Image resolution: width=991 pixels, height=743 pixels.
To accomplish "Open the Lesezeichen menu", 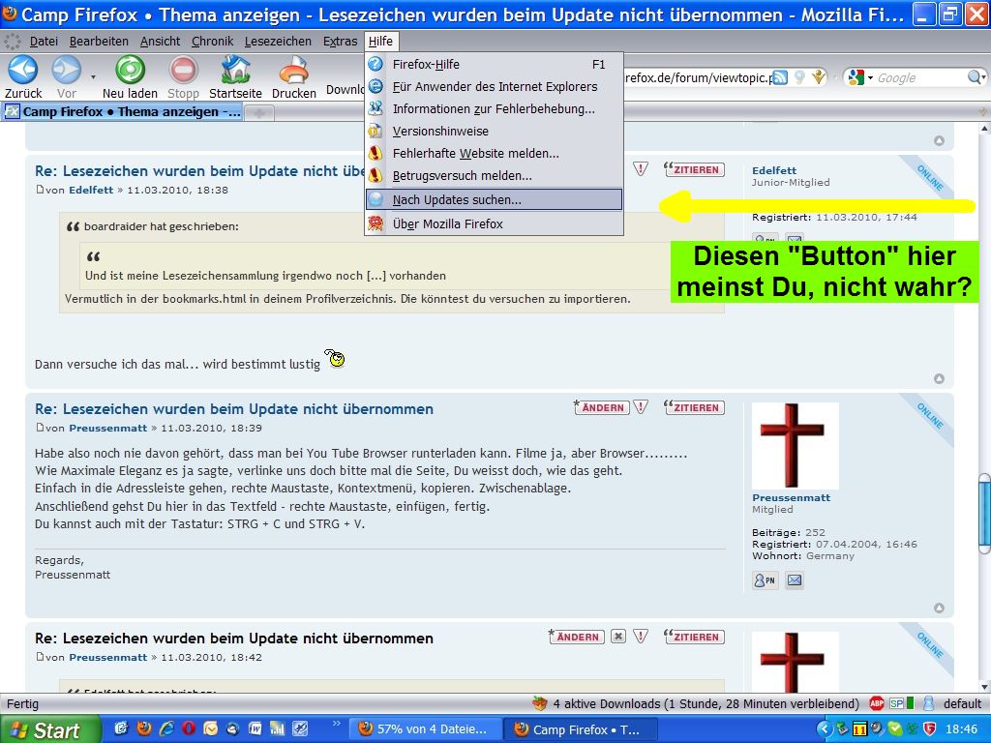I will pos(278,42).
